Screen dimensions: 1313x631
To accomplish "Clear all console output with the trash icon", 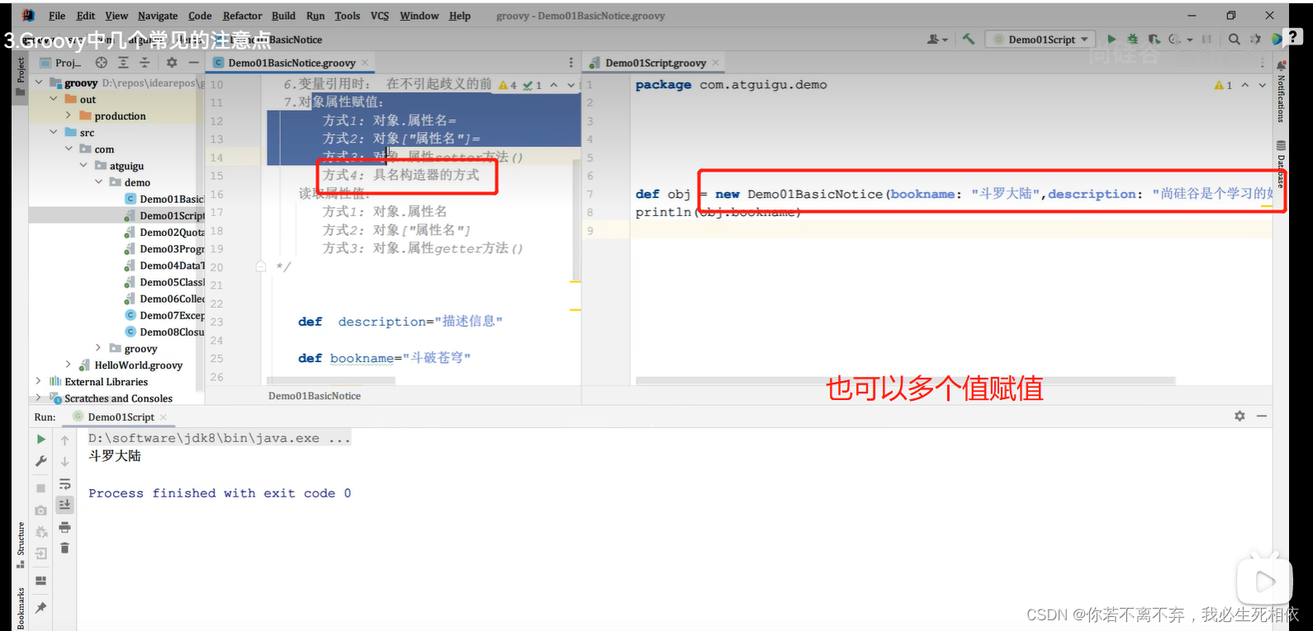I will pos(64,548).
